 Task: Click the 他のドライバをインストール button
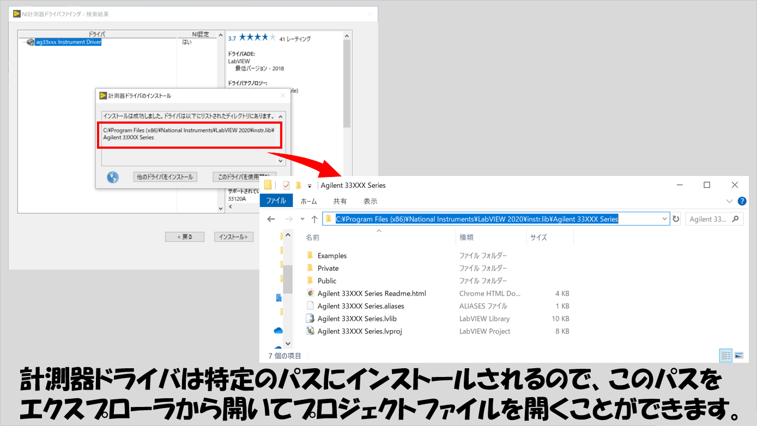pos(165,177)
